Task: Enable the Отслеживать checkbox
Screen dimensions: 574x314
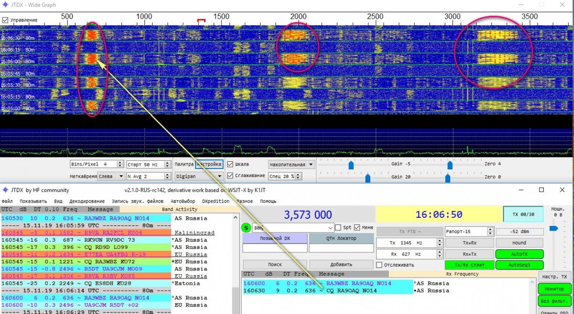Action: tap(379, 265)
